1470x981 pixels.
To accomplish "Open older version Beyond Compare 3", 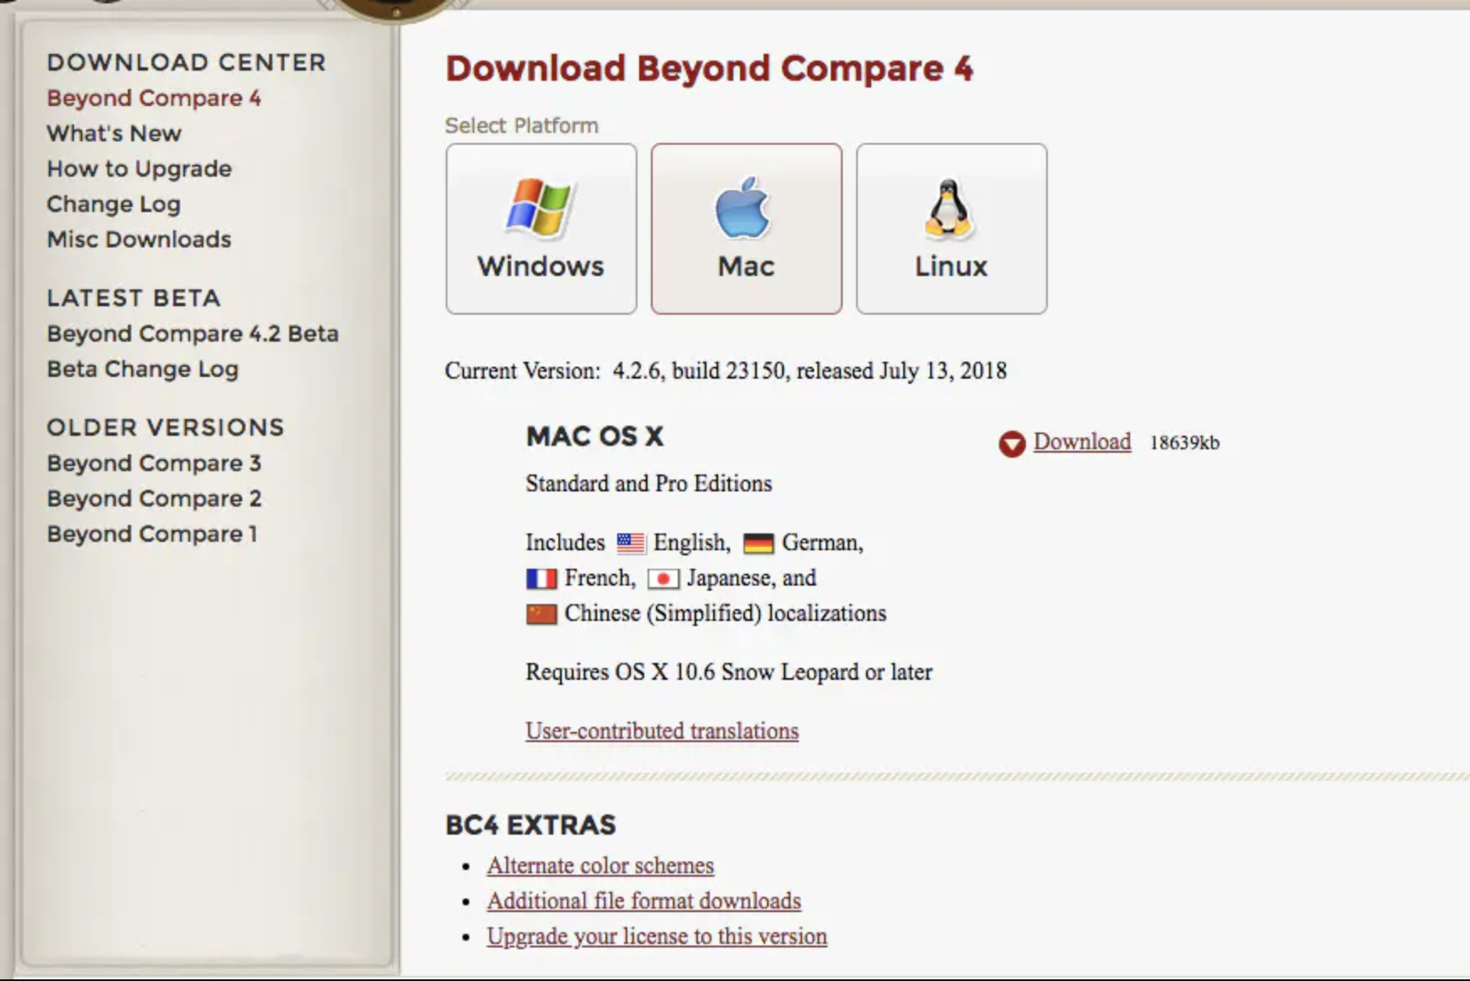I will (x=154, y=463).
